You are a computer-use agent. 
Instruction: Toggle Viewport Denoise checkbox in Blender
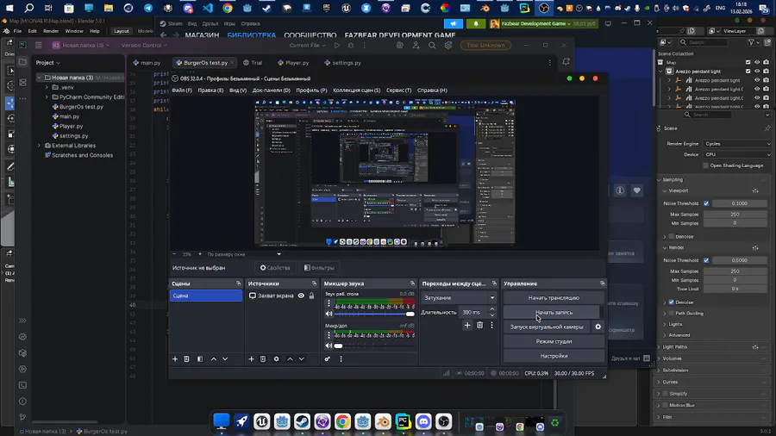click(672, 236)
